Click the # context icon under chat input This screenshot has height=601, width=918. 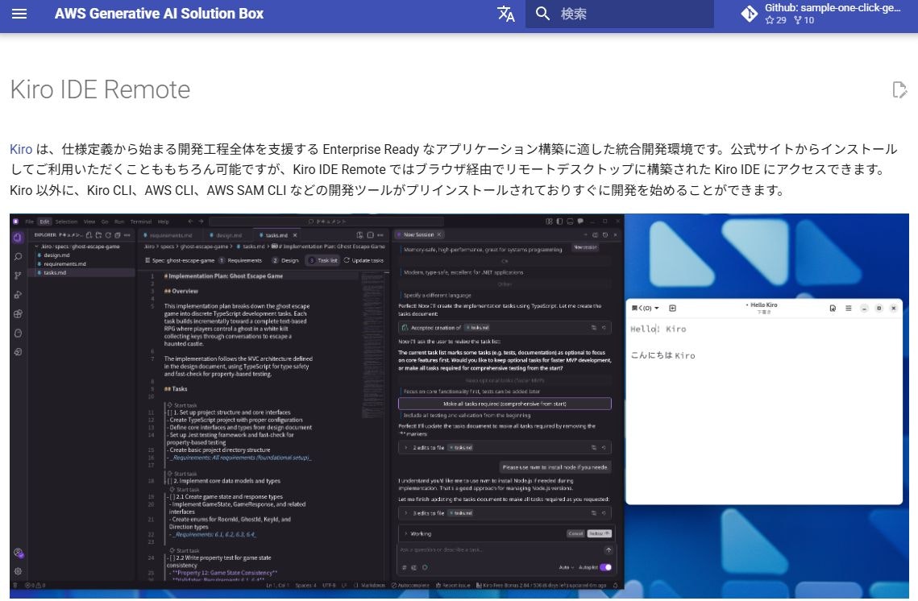click(404, 568)
